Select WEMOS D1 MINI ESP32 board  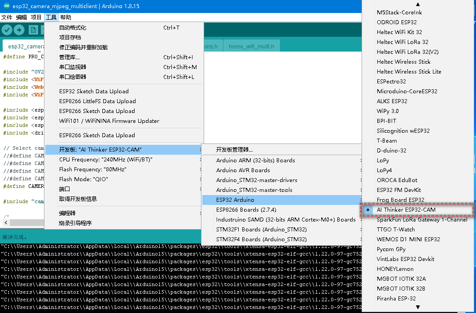[417, 239]
